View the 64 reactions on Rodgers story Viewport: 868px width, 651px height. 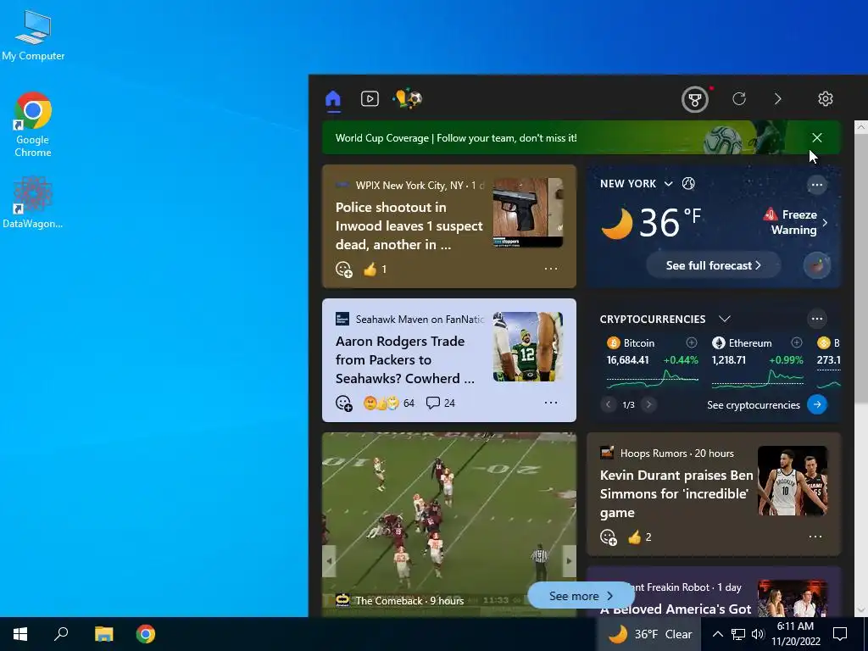pos(388,403)
